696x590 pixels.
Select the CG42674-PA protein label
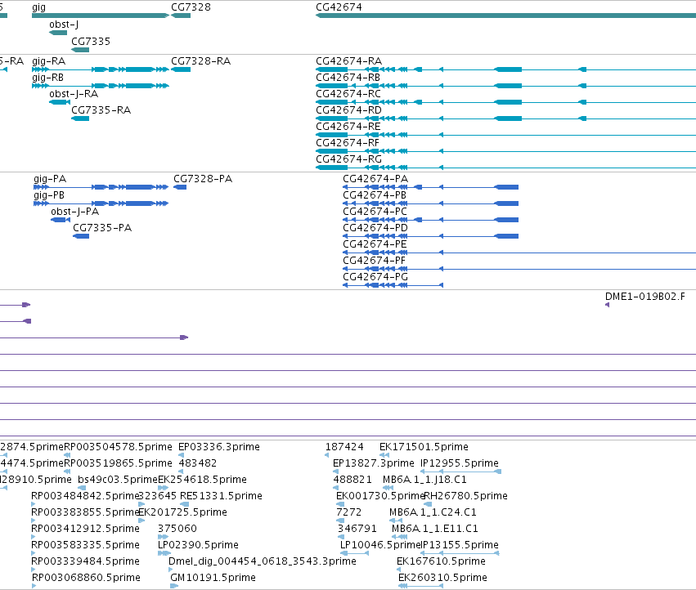[375, 178]
